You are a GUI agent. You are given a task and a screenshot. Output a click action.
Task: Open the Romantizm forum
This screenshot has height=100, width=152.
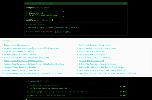point(33,96)
